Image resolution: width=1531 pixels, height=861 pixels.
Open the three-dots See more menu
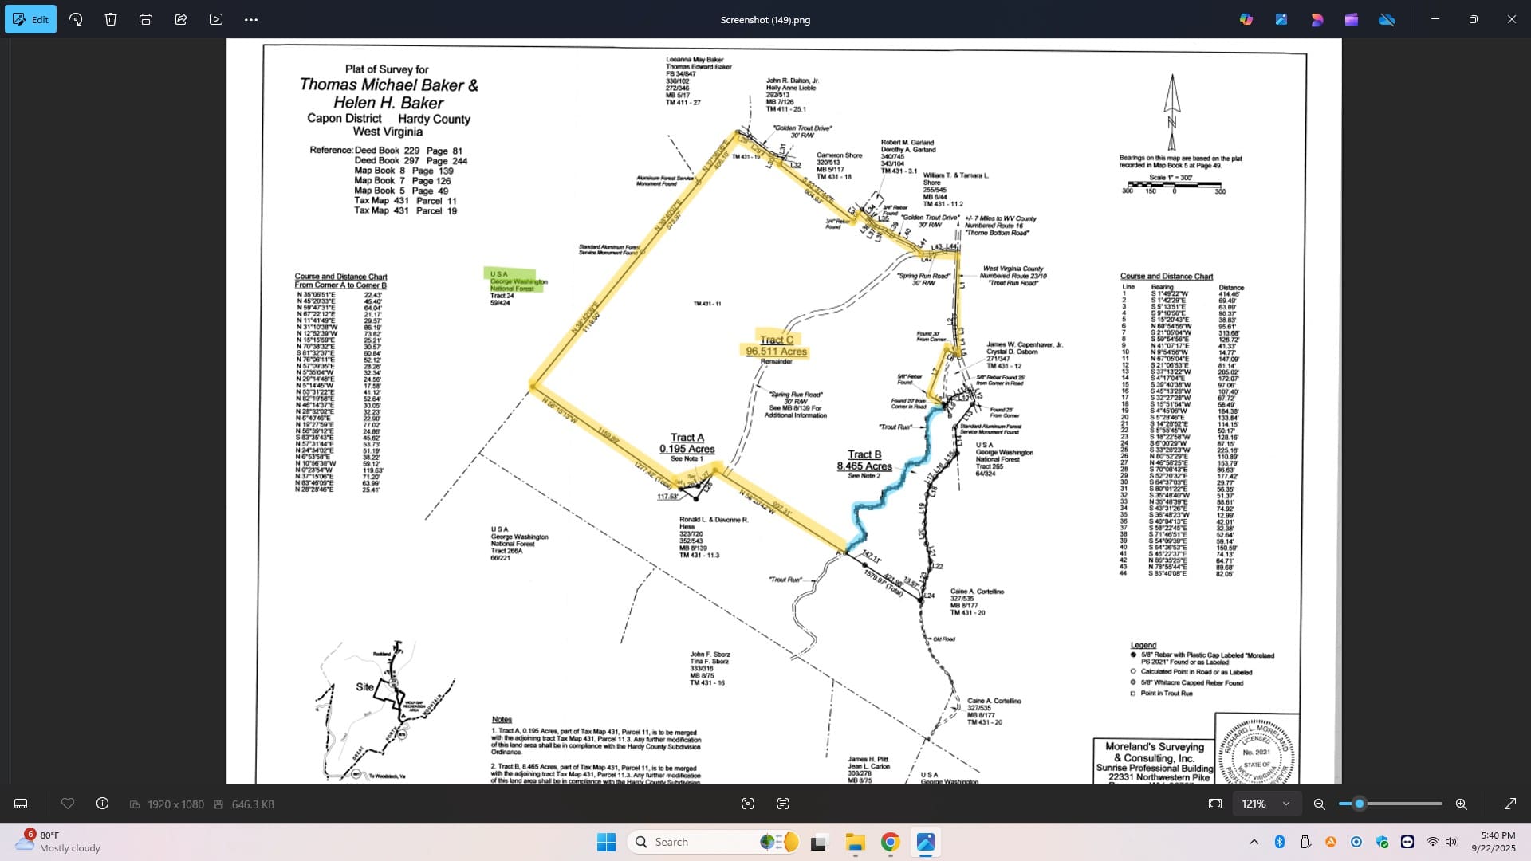pyautogui.click(x=251, y=19)
